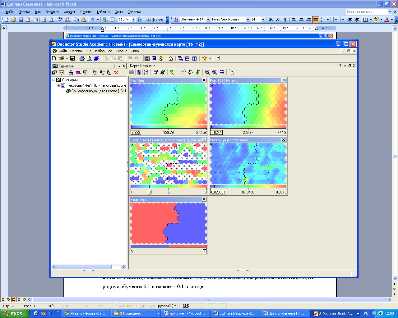Toggle ЗАП macro recording indicator in Word status bar
Viewport: 398px width, 318px height.
tap(121, 306)
